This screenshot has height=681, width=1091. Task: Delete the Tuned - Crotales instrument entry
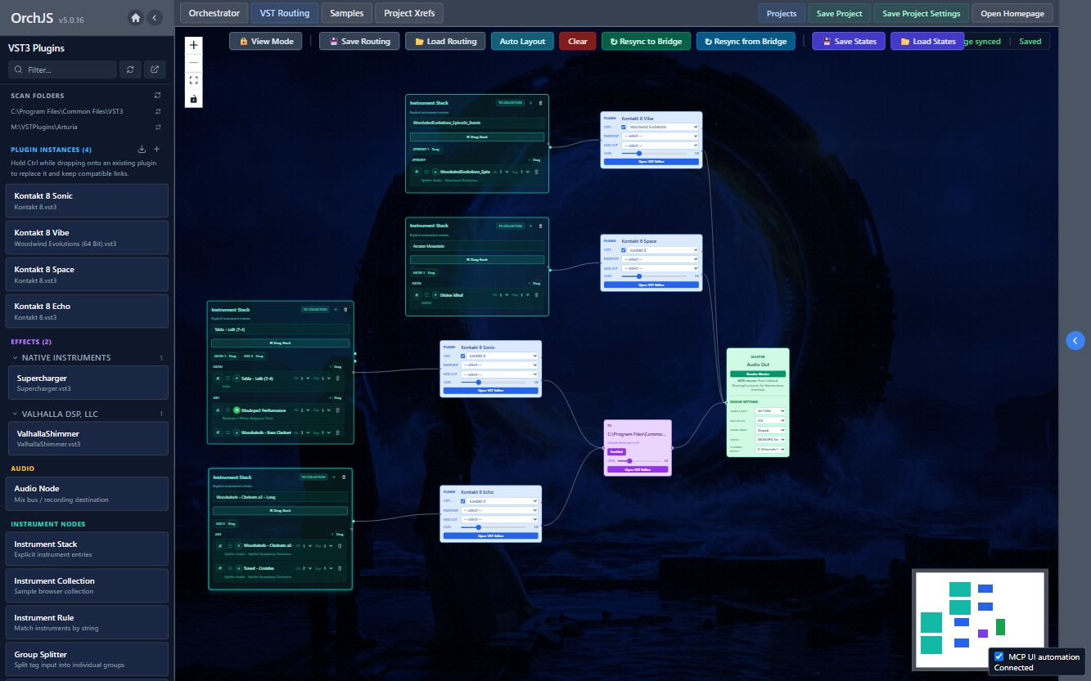[x=340, y=568]
